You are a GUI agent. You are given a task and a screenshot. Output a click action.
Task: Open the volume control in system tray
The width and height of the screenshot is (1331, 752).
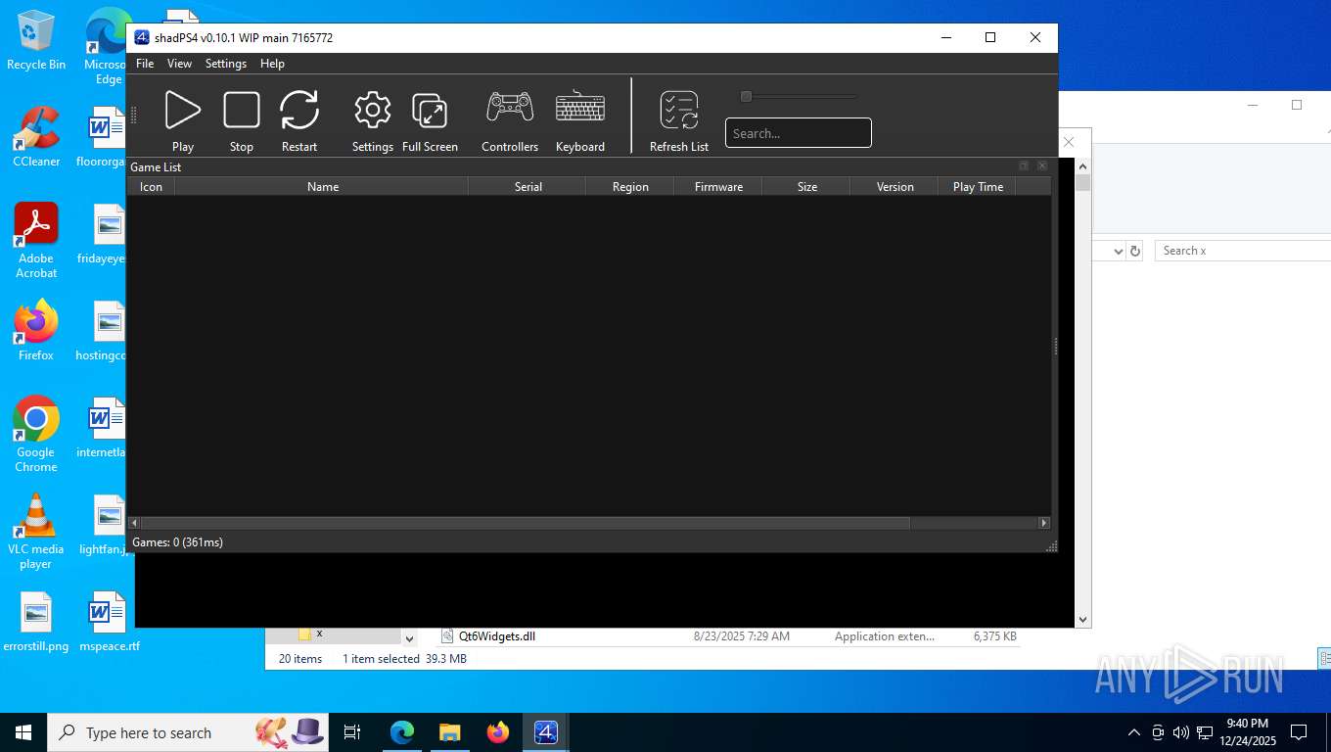coord(1181,732)
